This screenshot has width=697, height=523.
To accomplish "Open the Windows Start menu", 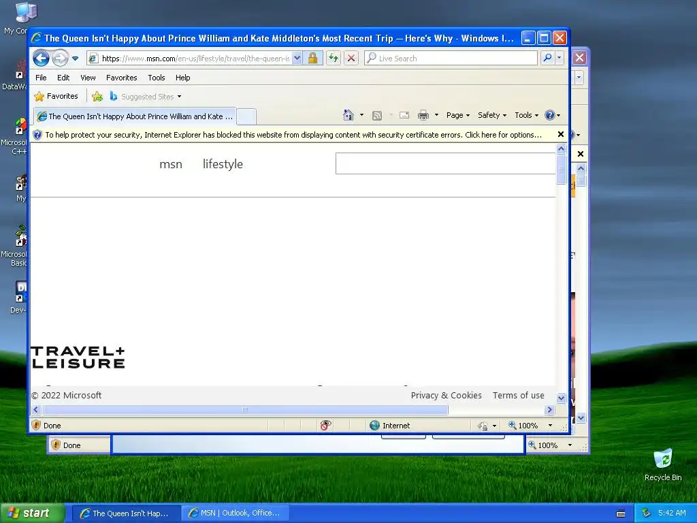I will (32, 513).
